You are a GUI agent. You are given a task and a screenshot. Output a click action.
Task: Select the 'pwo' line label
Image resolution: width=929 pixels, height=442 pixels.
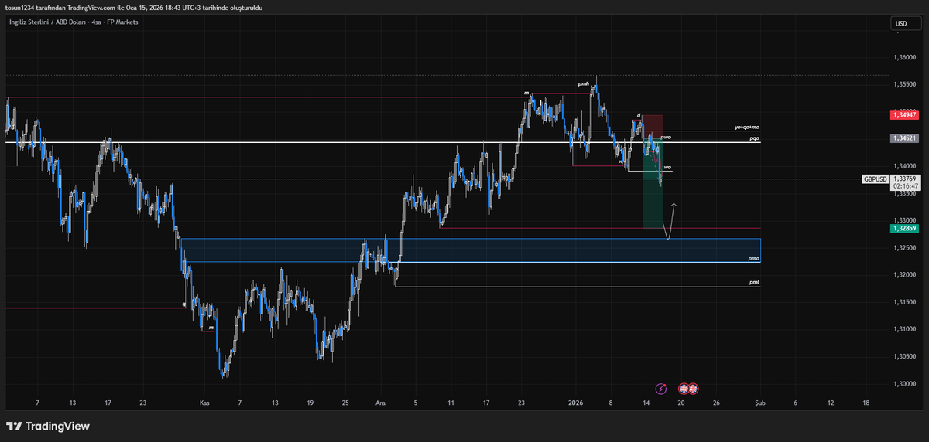(666, 137)
